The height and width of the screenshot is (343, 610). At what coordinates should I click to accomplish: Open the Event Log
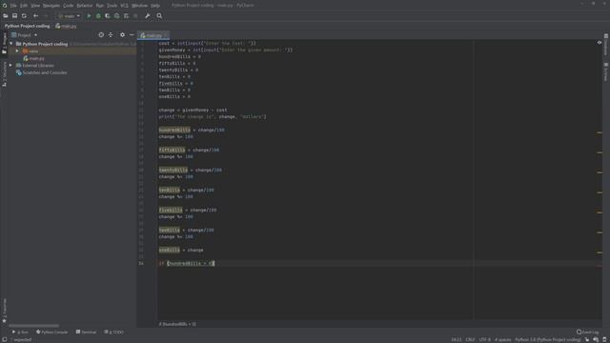(x=588, y=333)
